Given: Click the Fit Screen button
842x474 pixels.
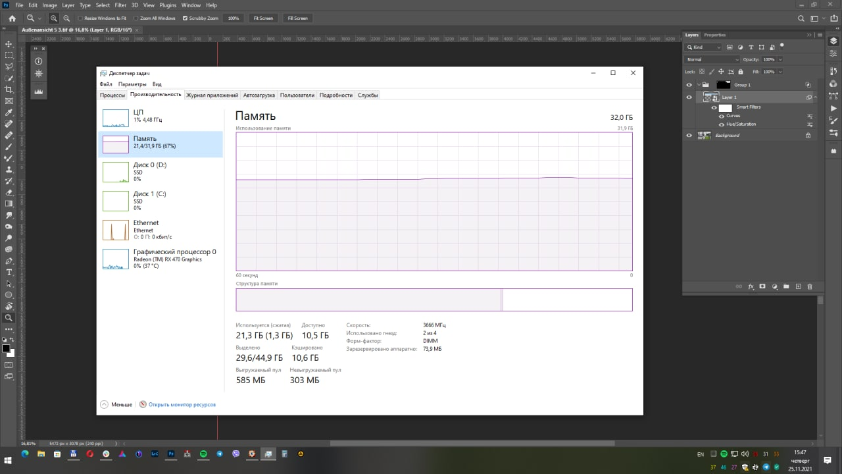Looking at the screenshot, I should point(263,18).
